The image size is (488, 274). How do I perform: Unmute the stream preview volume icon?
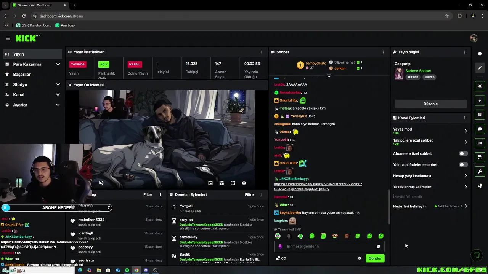point(101,183)
